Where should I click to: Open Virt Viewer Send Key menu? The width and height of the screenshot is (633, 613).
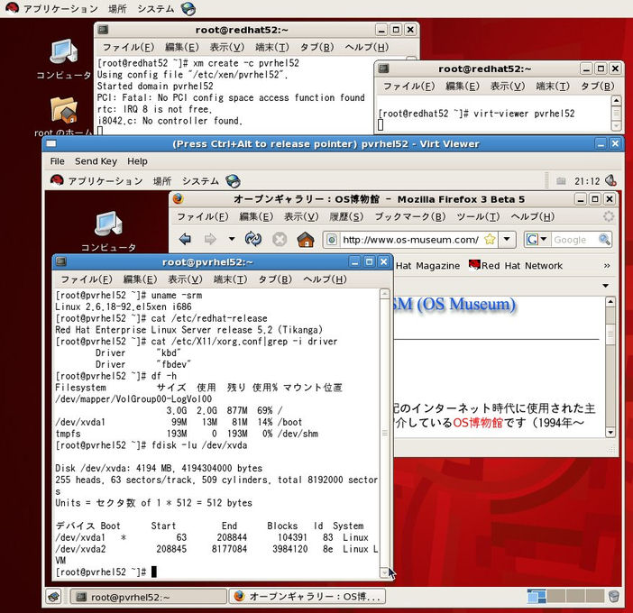pos(96,161)
